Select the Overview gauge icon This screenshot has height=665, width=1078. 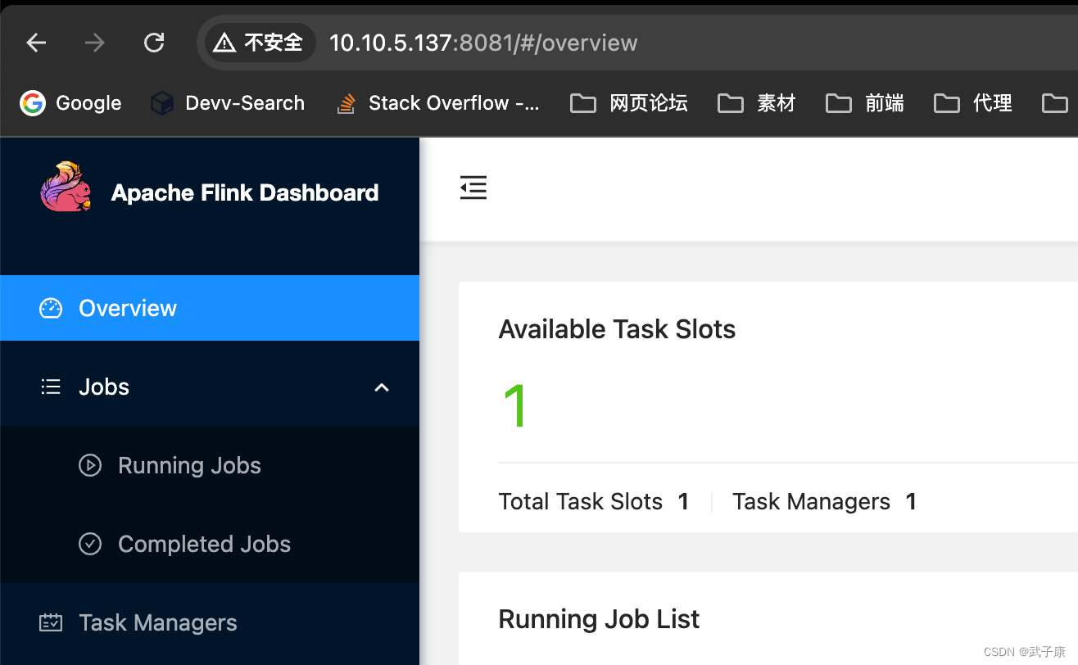click(50, 308)
